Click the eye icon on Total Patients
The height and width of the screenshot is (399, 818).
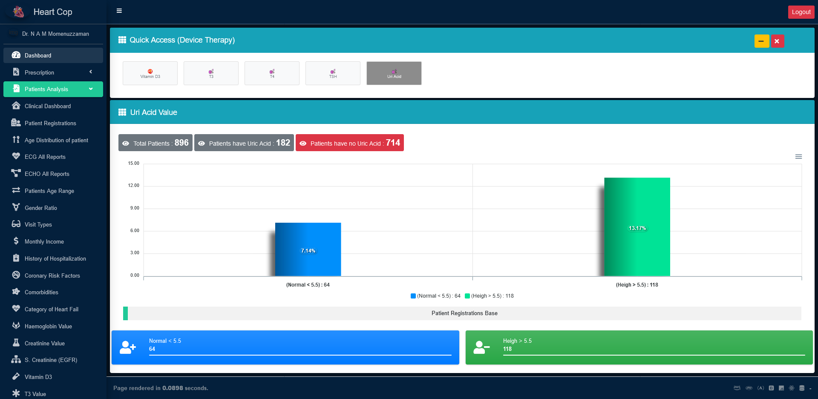[x=126, y=144]
